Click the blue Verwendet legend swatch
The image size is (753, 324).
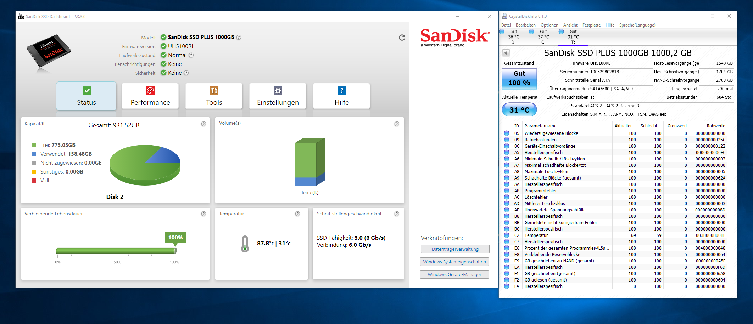[34, 154]
